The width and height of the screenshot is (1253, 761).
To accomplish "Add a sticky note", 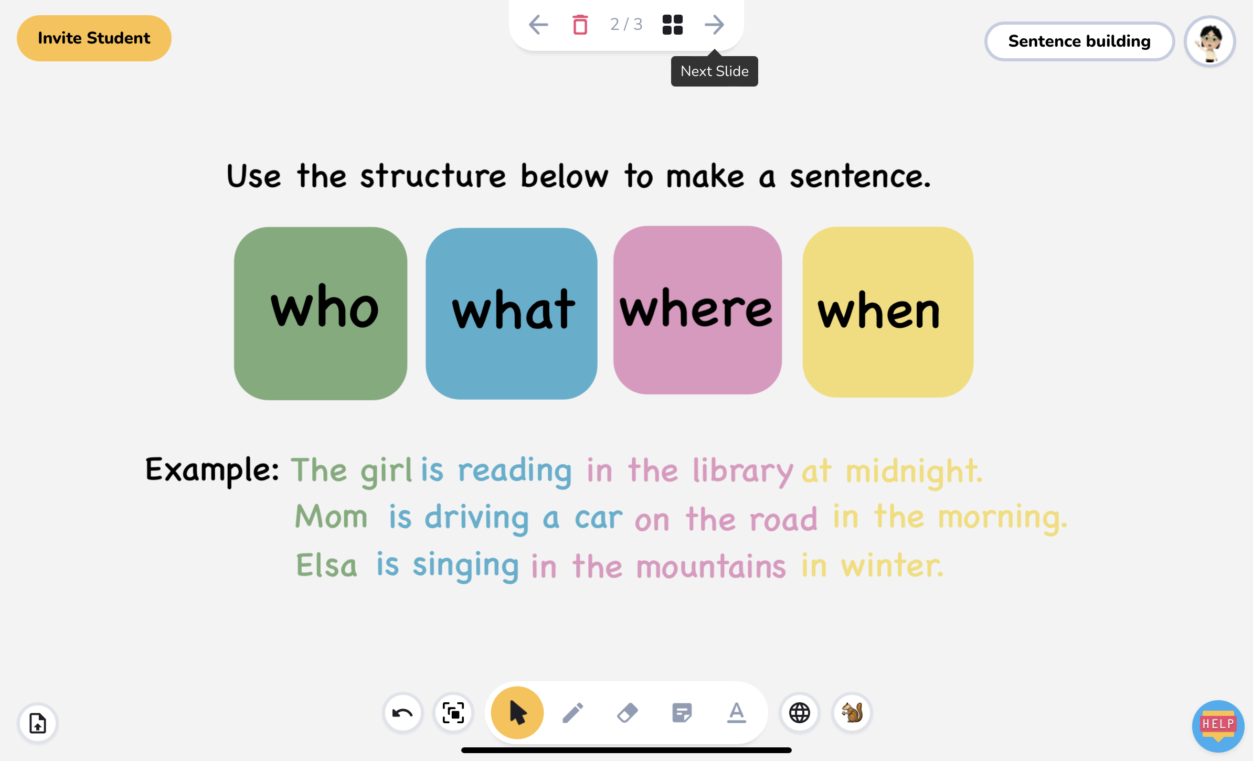I will point(682,713).
